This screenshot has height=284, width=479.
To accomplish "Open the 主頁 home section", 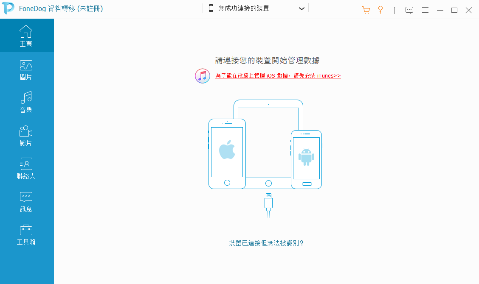I will pyautogui.click(x=26, y=35).
